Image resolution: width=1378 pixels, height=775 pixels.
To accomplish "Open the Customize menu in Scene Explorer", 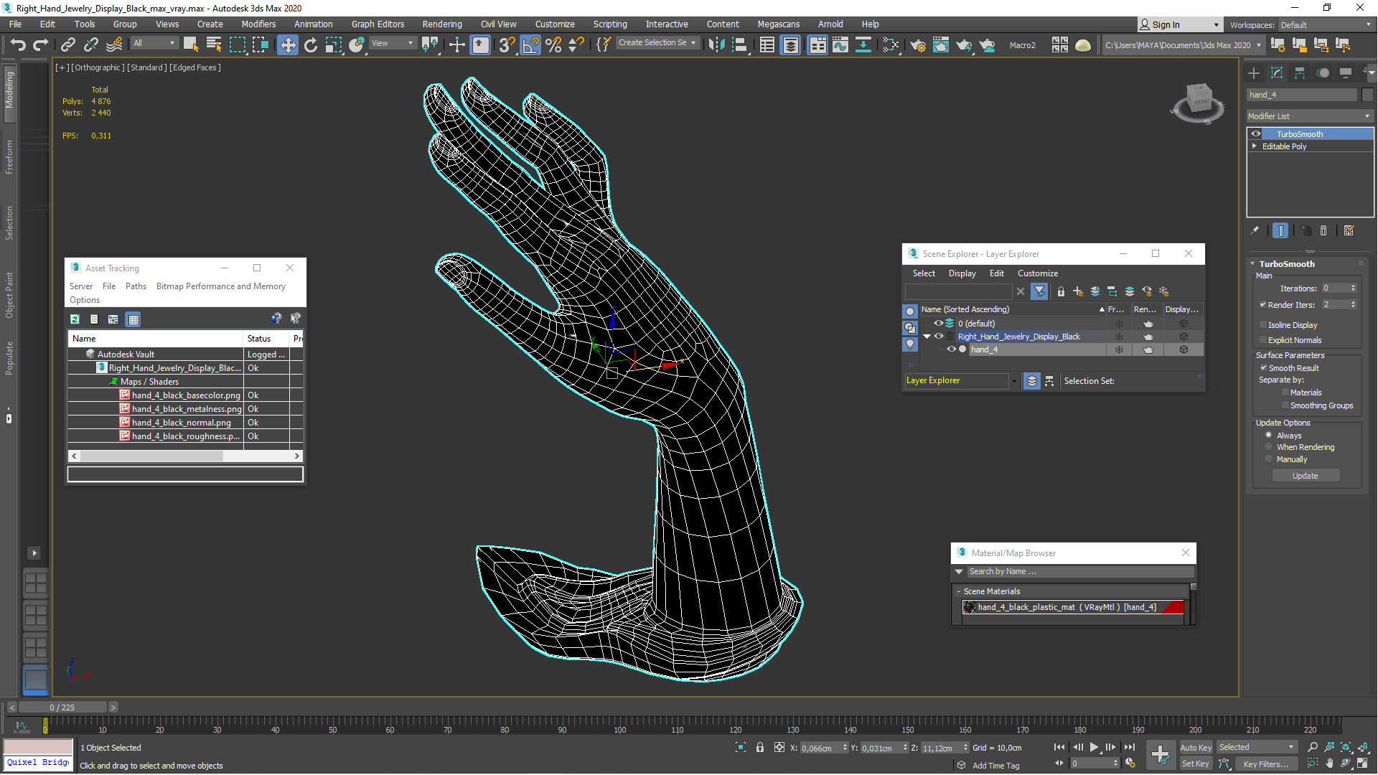I will point(1037,273).
